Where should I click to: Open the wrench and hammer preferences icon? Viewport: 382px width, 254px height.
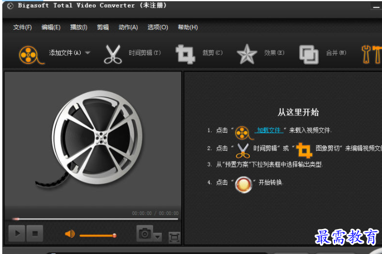pos(372,54)
